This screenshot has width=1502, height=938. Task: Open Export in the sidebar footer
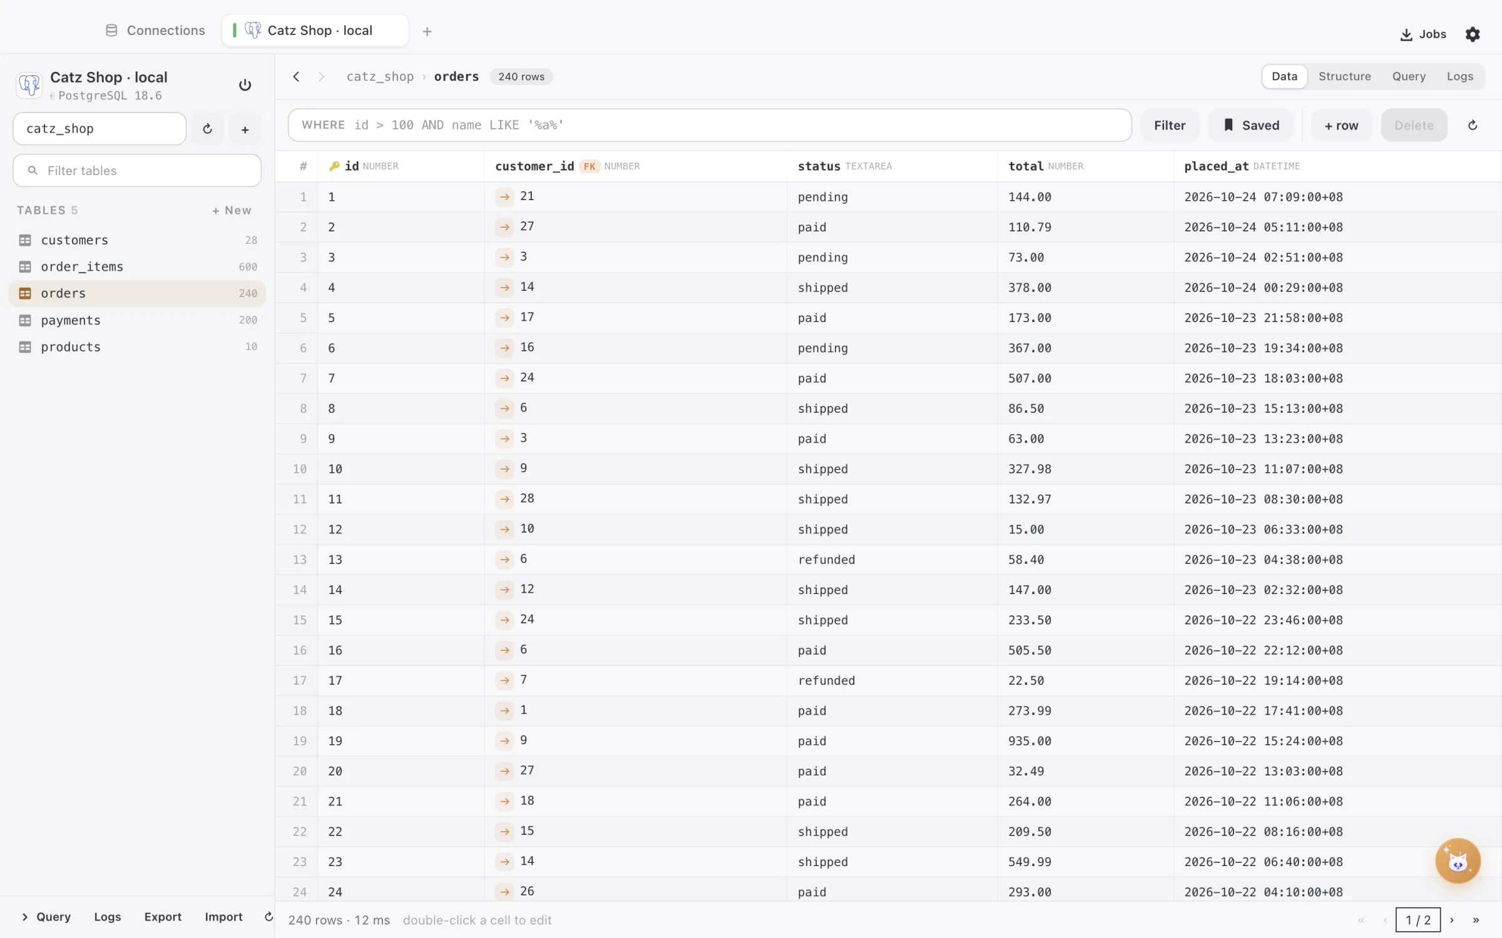point(163,916)
